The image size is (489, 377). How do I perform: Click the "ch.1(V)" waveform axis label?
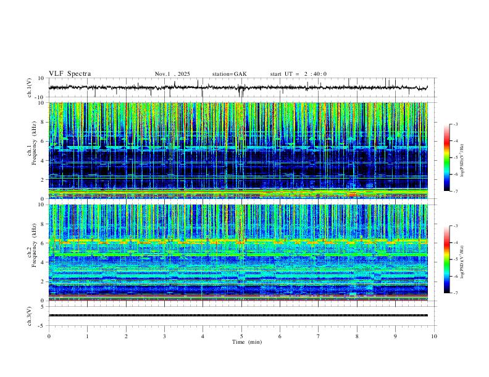click(30, 87)
